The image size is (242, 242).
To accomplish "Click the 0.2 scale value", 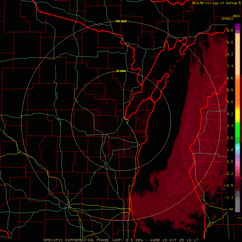I will point(230,174).
